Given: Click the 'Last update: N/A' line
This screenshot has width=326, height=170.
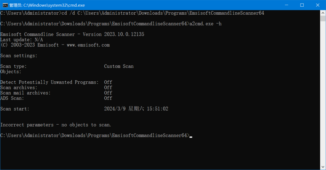Looking at the screenshot, I should click(x=22, y=40).
